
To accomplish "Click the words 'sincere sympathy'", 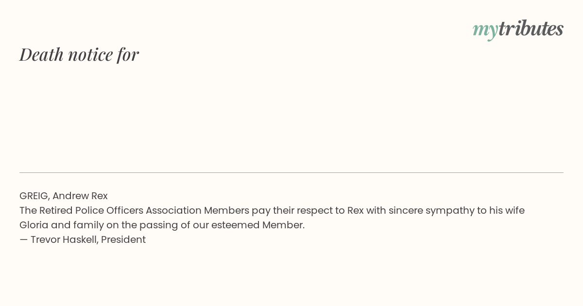I will click(x=429, y=210).
